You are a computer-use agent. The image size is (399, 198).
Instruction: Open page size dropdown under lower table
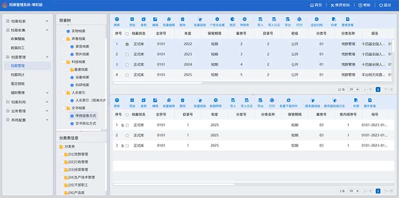tap(354, 191)
